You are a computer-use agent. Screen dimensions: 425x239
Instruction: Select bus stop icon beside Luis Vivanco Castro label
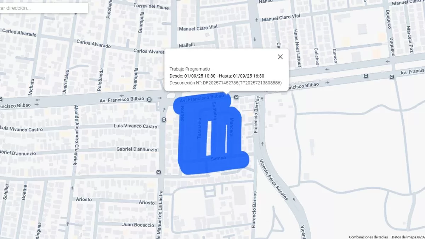click(x=164, y=120)
